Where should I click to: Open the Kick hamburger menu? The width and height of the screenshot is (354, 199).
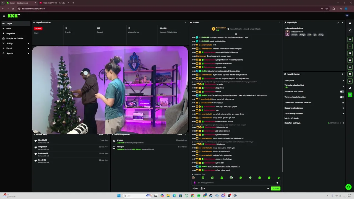click(4, 16)
